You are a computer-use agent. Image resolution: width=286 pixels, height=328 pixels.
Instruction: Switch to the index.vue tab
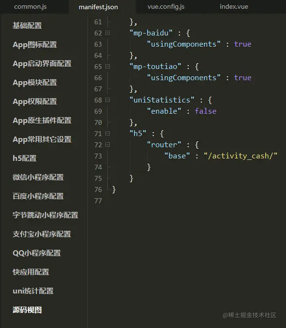point(234,7)
